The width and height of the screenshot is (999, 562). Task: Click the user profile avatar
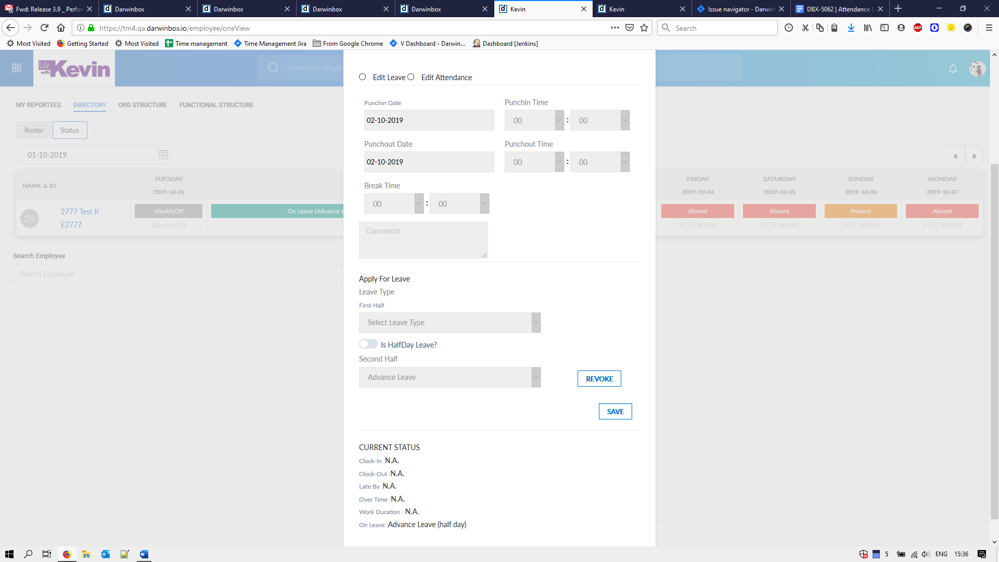point(977,69)
